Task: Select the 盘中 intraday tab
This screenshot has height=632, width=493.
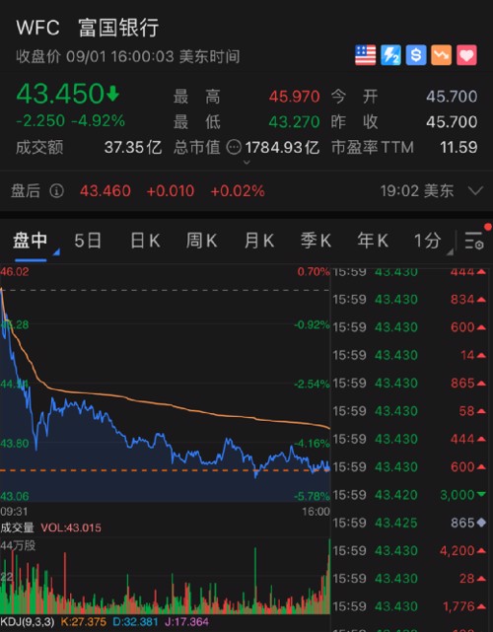Action: pyautogui.click(x=31, y=241)
